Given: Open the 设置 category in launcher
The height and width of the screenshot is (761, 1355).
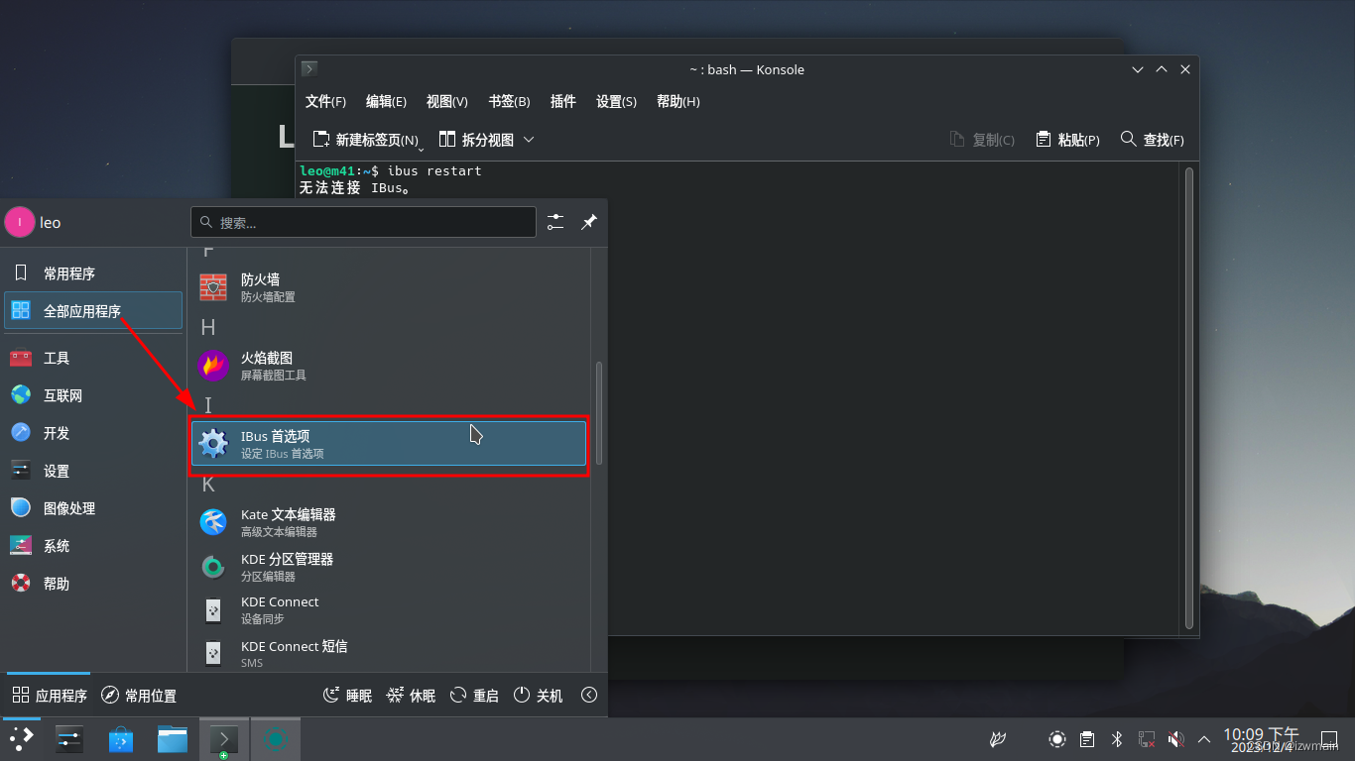Looking at the screenshot, I should 93,471.
